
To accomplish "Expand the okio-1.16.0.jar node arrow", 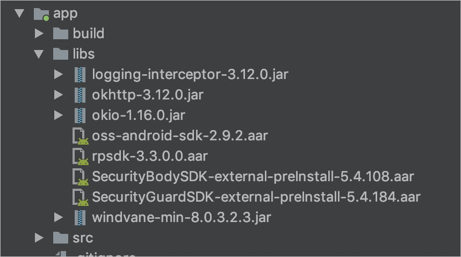I will (x=59, y=115).
